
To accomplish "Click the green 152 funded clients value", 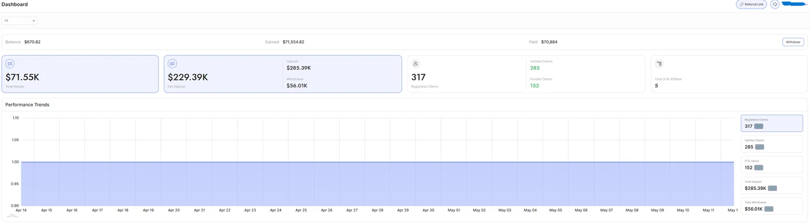I will (535, 86).
